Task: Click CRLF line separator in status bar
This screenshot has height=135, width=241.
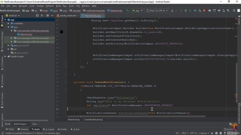Action: 185,133
